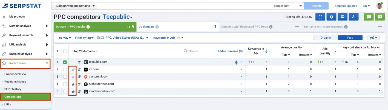Image resolution: width=388 pixels, height=110 pixels.
Task: Click info icon next to Keywords in Ads filter
Action: pyautogui.click(x=179, y=38)
